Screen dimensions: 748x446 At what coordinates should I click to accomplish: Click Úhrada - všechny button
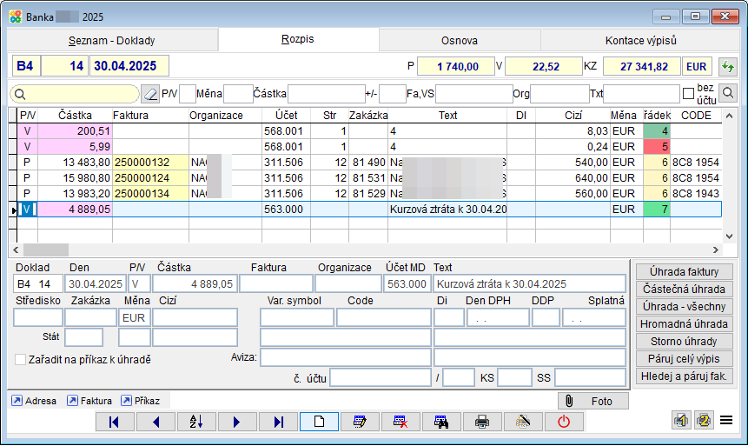pos(684,307)
